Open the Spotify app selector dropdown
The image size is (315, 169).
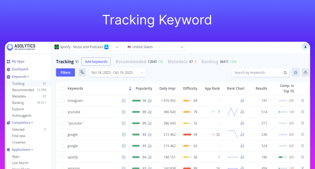tap(86, 47)
